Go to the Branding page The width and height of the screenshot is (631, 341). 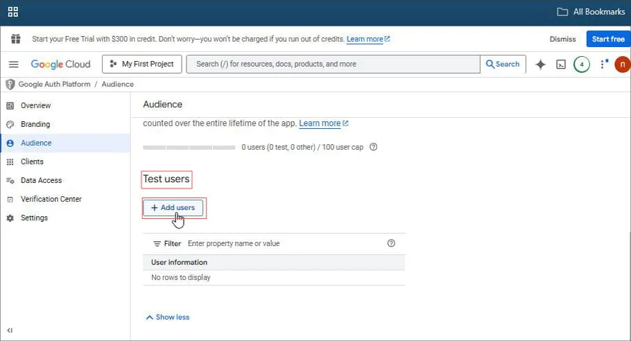tap(35, 125)
